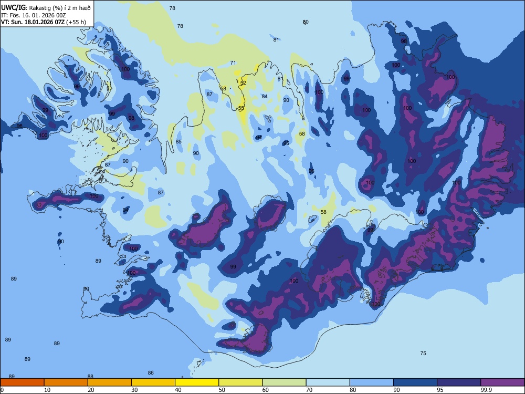This screenshot has width=525, height=394.
Task: Click the pale blue 70–80 legend swatch
Action: pos(328,382)
